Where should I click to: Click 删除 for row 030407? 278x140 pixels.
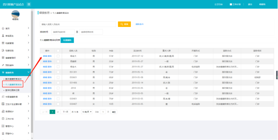[x=50, y=104]
